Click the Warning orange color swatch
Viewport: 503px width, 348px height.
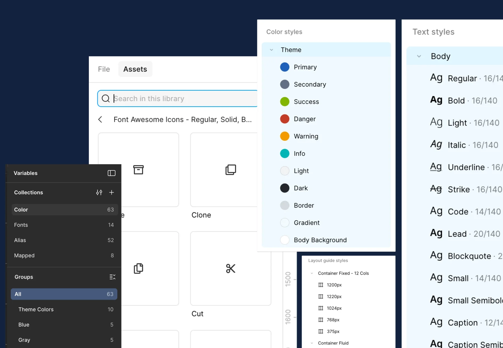tap(285, 136)
